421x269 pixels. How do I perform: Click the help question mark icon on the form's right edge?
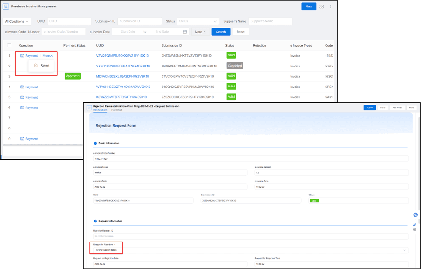pyautogui.click(x=414, y=229)
